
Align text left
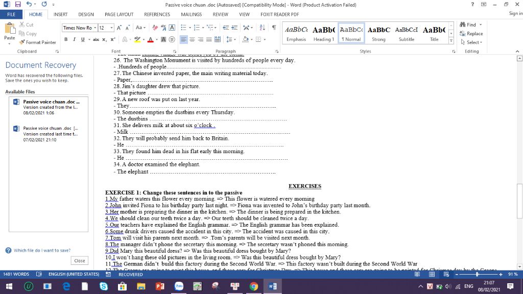[x=183, y=39]
